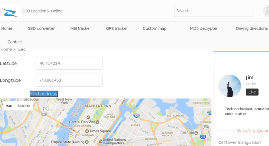Click GEO Location& Online site title
The image size is (269, 146).
point(42,11)
